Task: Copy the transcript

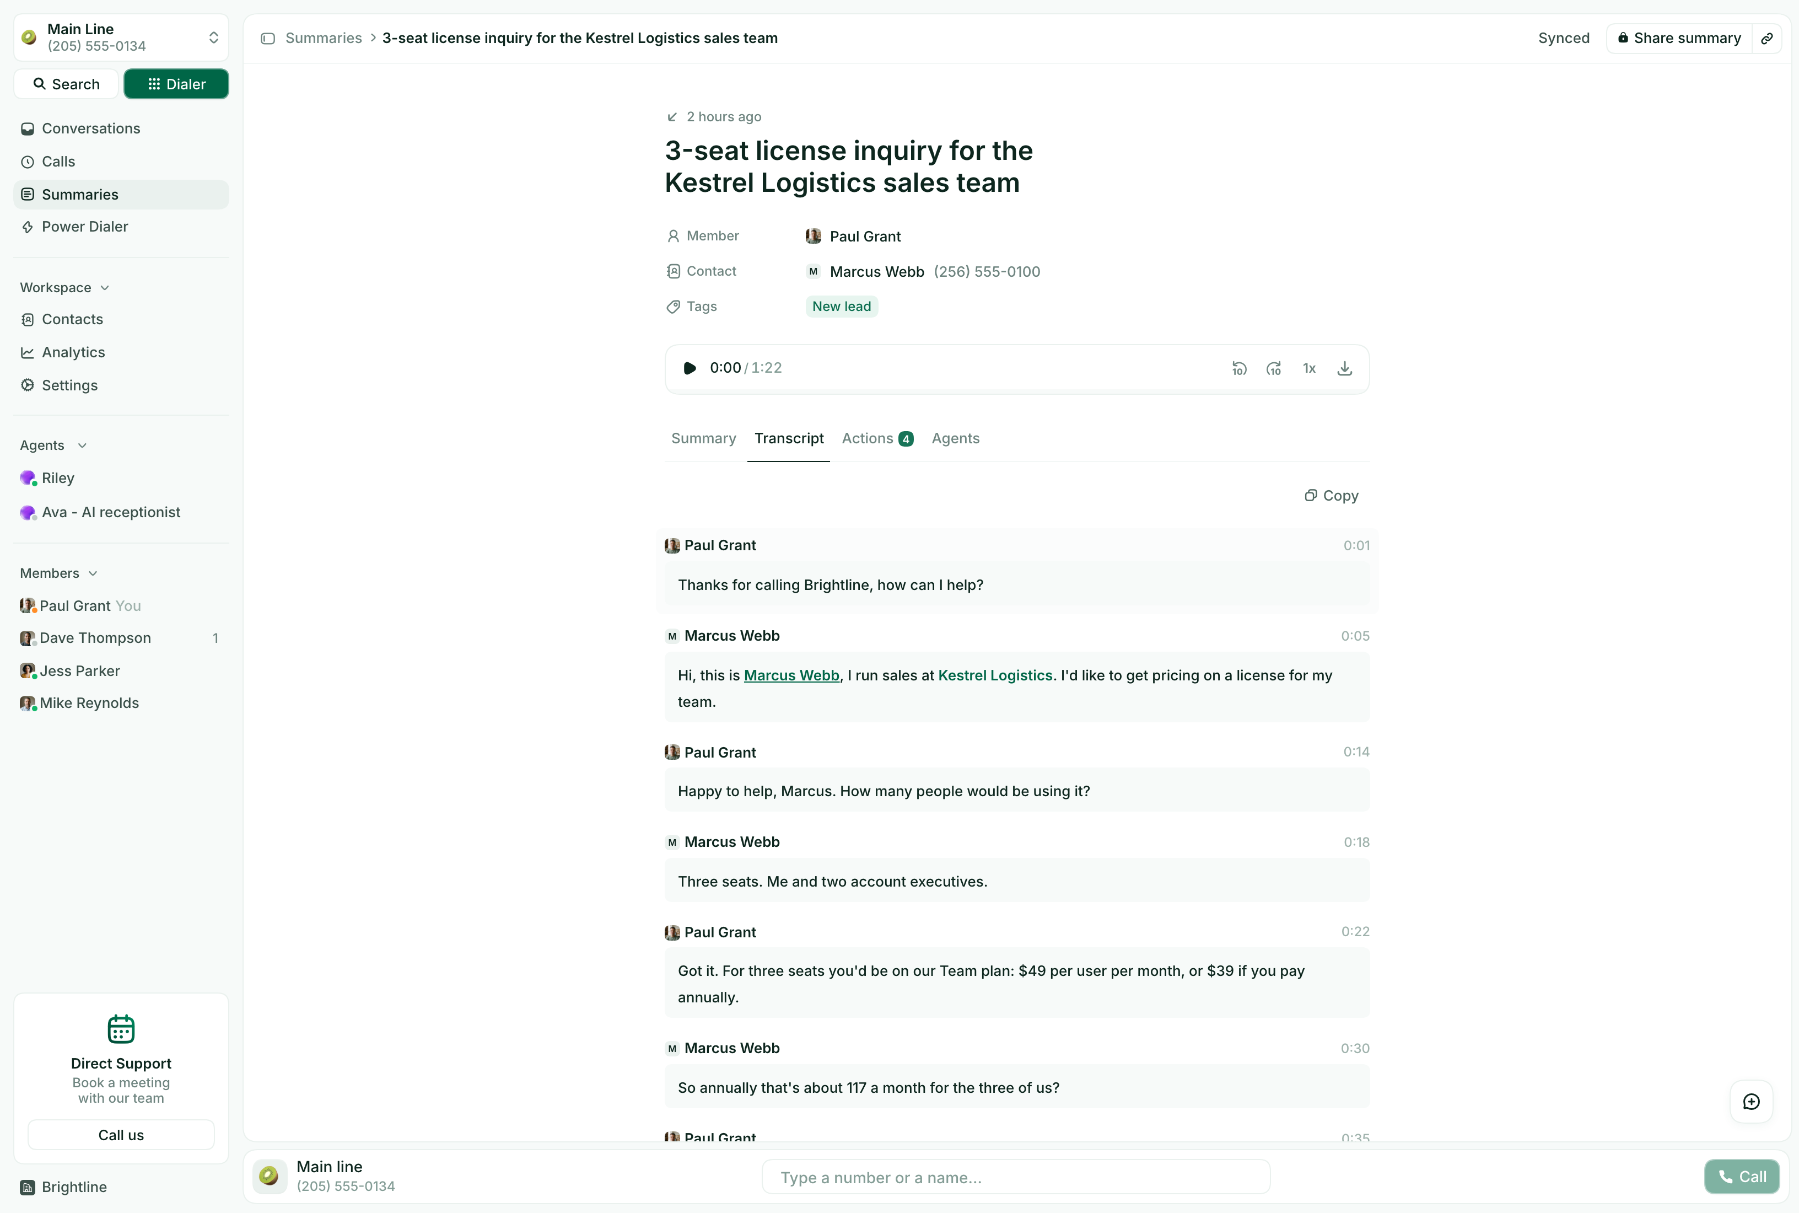Action: coord(1331,495)
